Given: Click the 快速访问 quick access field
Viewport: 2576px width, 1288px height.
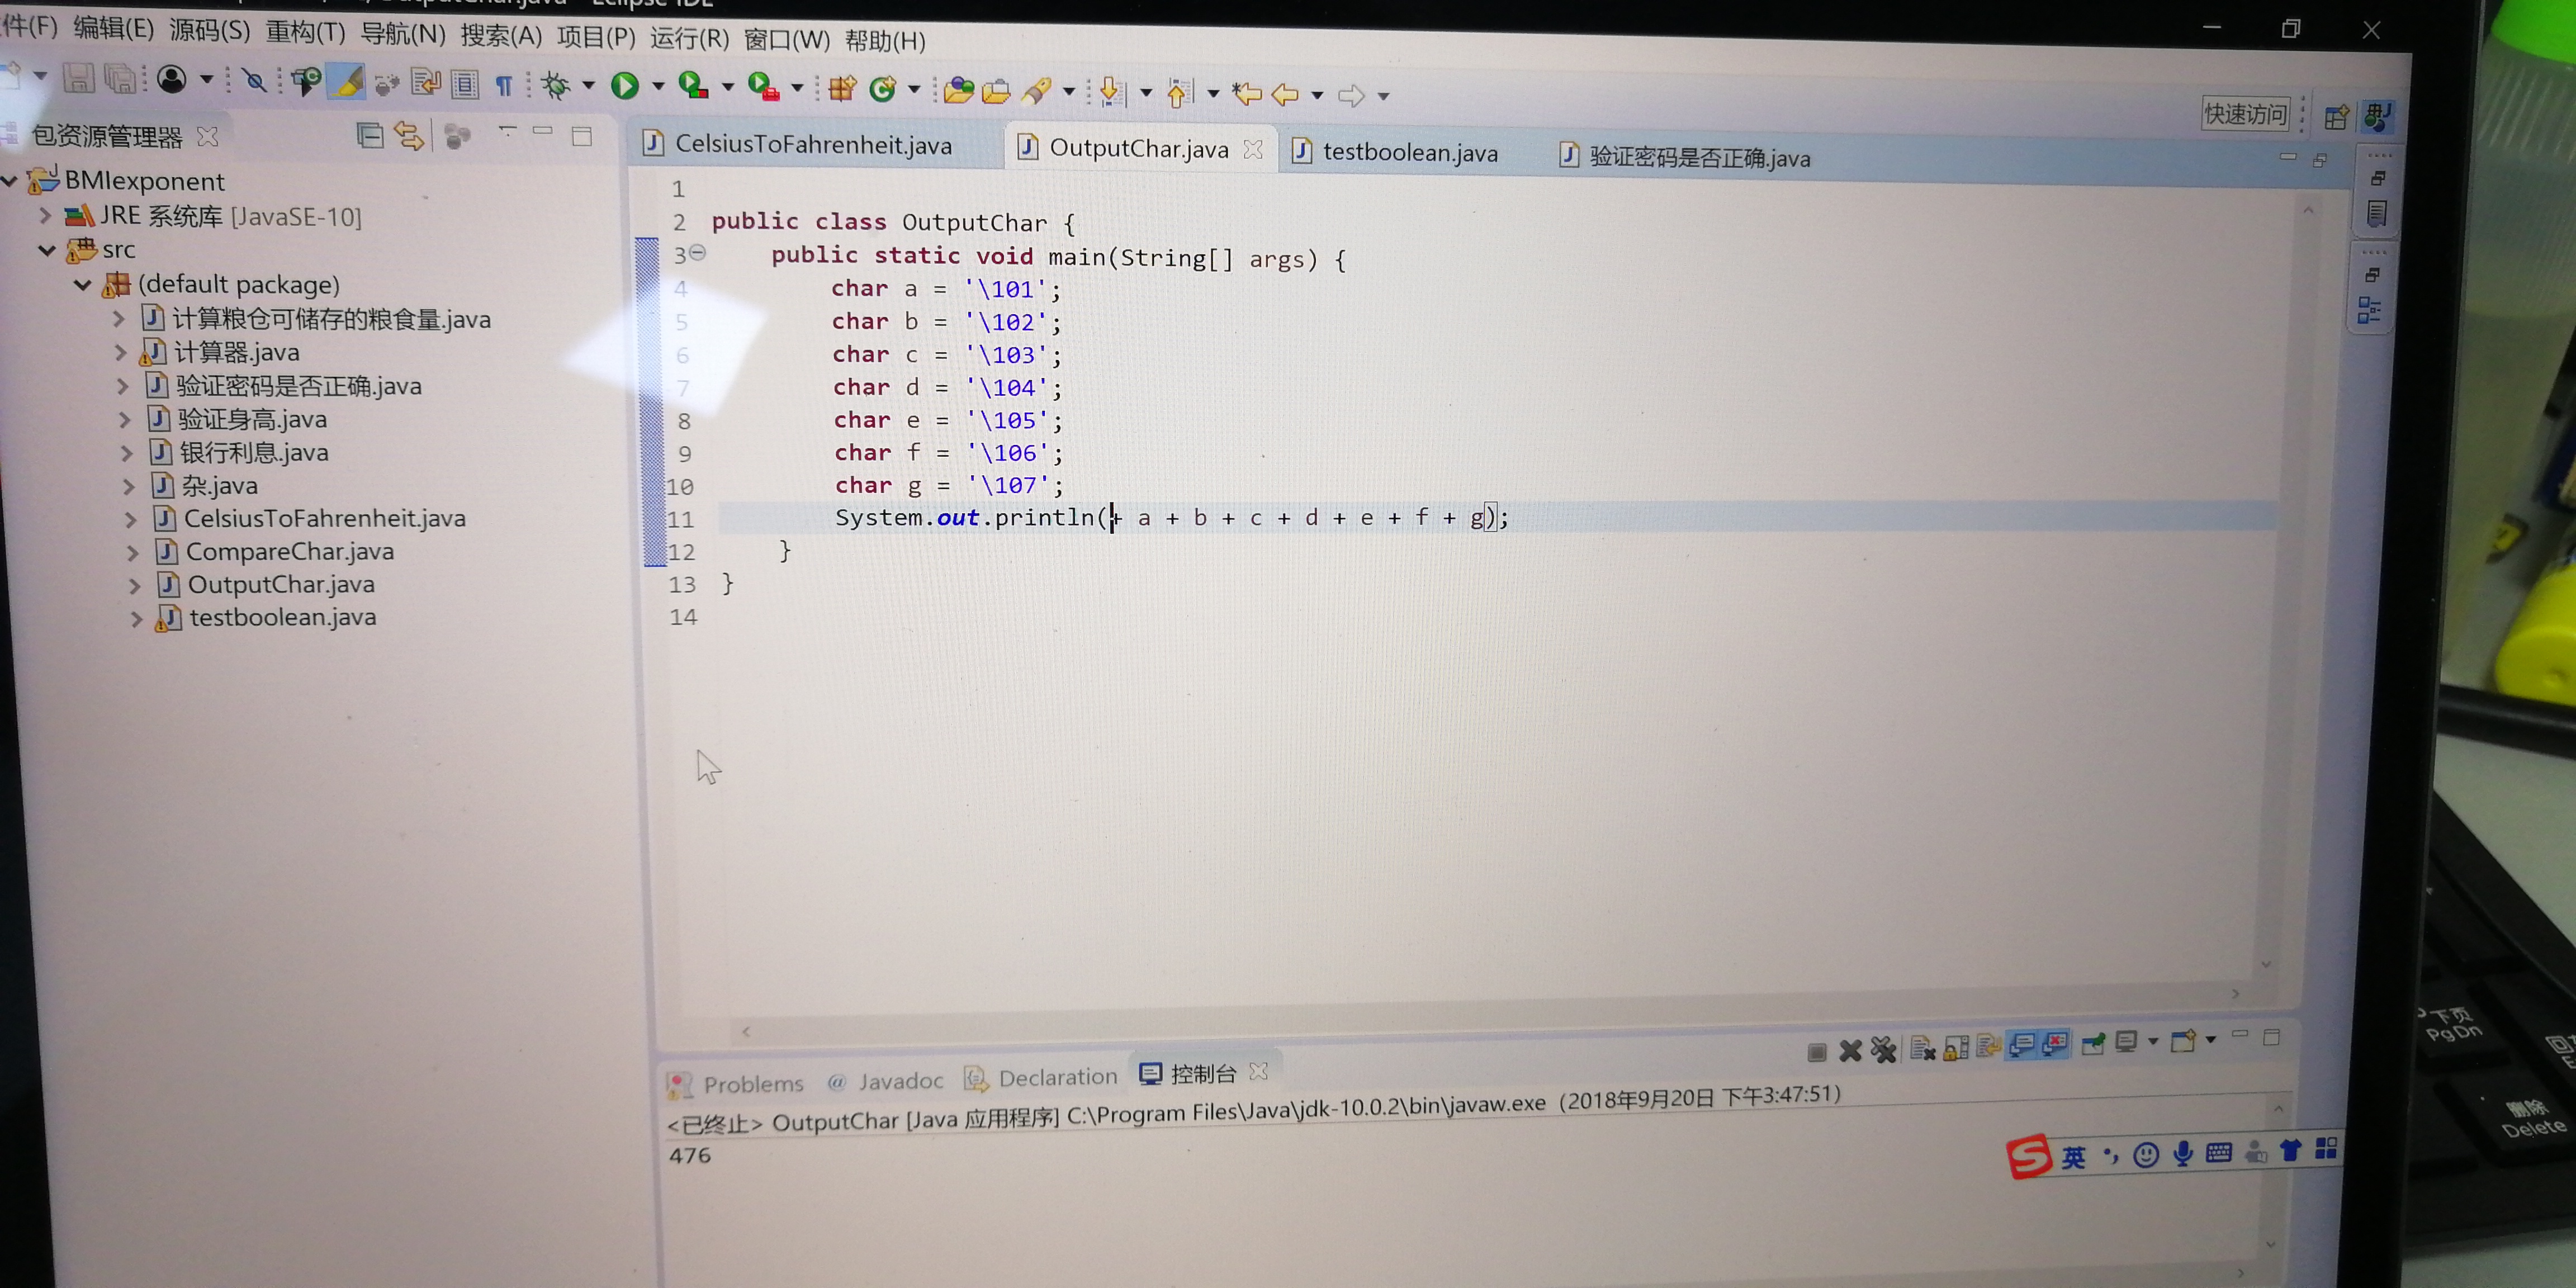Looking at the screenshot, I should point(2246,115).
